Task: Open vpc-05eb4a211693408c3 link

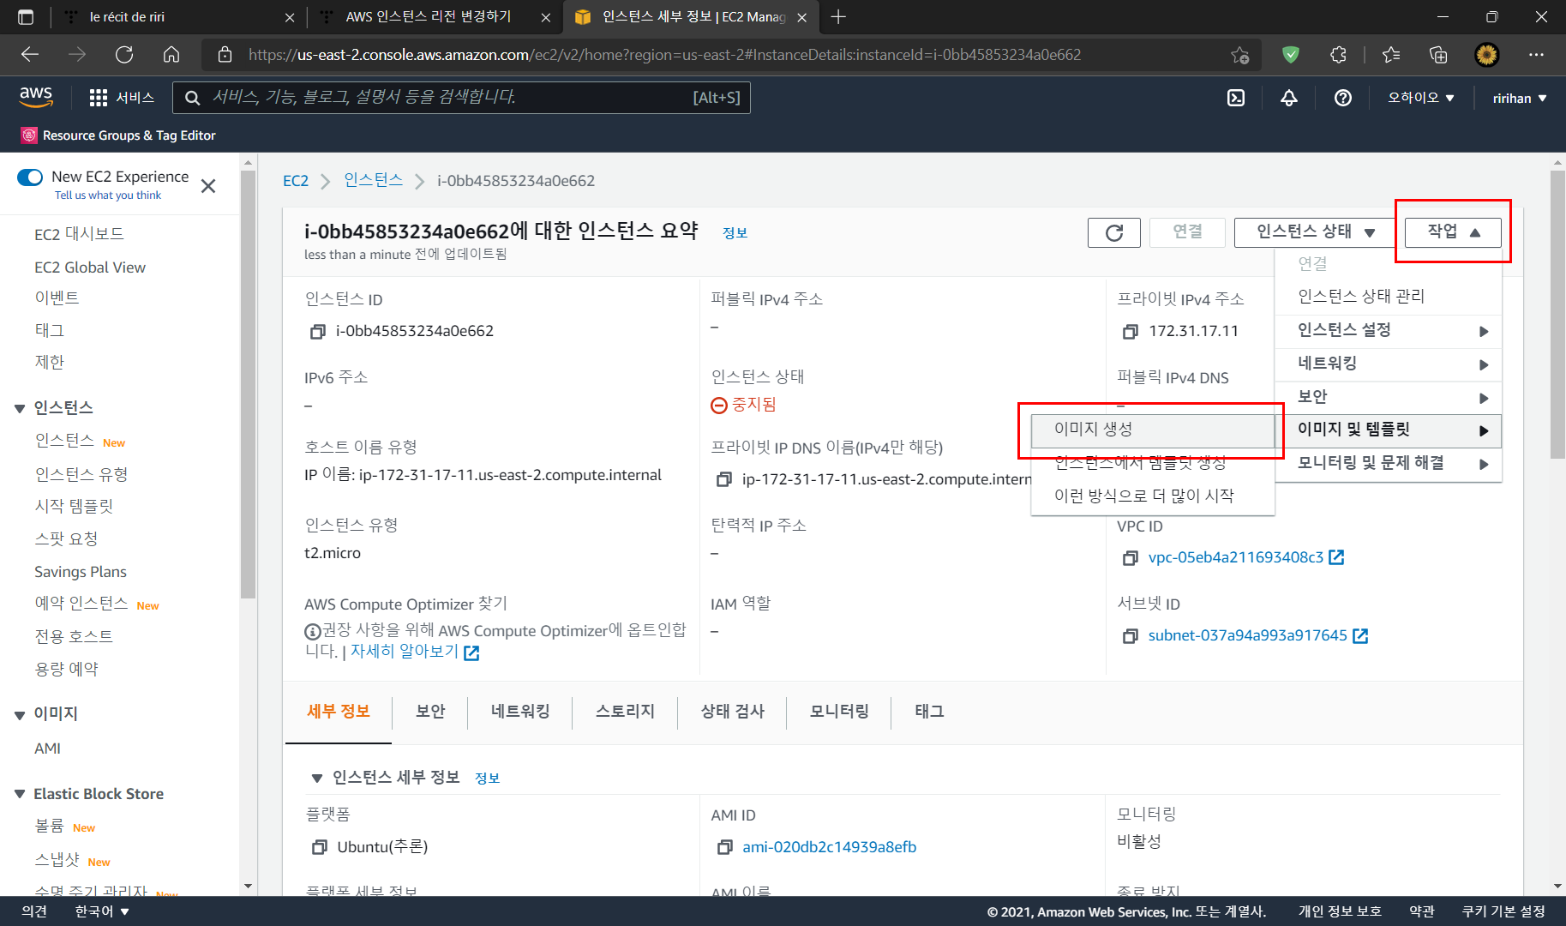Action: coord(1236,557)
